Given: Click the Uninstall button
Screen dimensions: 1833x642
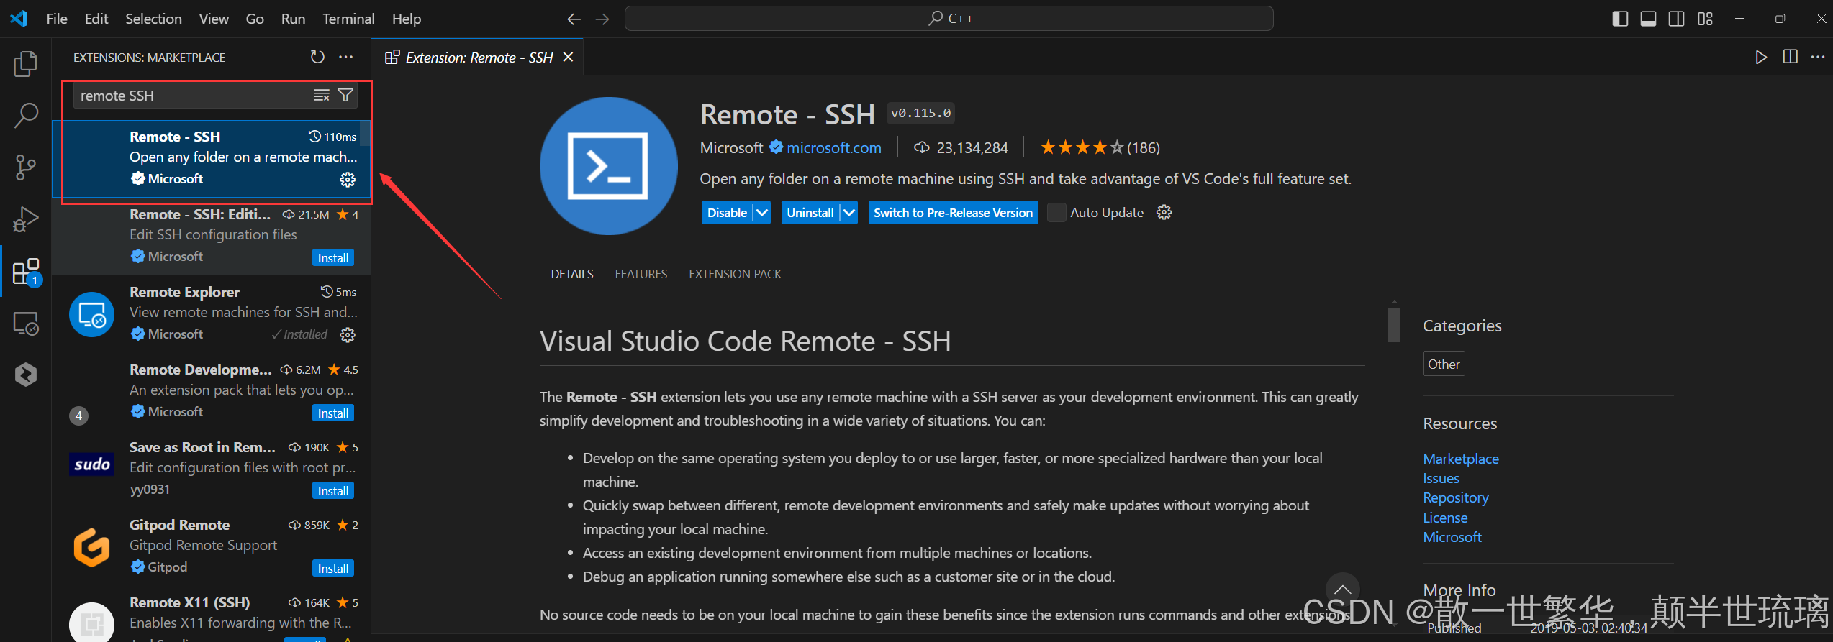Looking at the screenshot, I should pos(810,212).
